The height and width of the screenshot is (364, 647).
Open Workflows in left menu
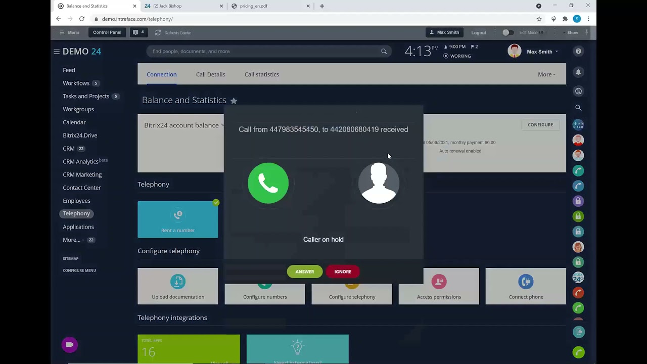click(x=76, y=83)
